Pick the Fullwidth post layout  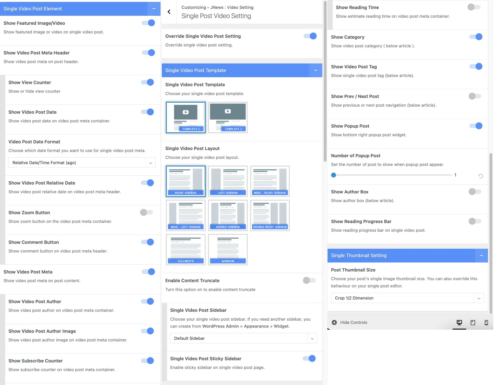(186, 250)
